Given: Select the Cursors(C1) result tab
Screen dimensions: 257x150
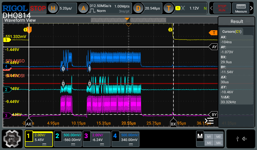Looking at the screenshot, I should pyautogui.click(x=232, y=31).
